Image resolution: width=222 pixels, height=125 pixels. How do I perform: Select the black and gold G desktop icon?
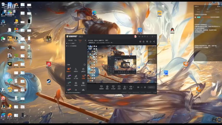(x=49, y=39)
